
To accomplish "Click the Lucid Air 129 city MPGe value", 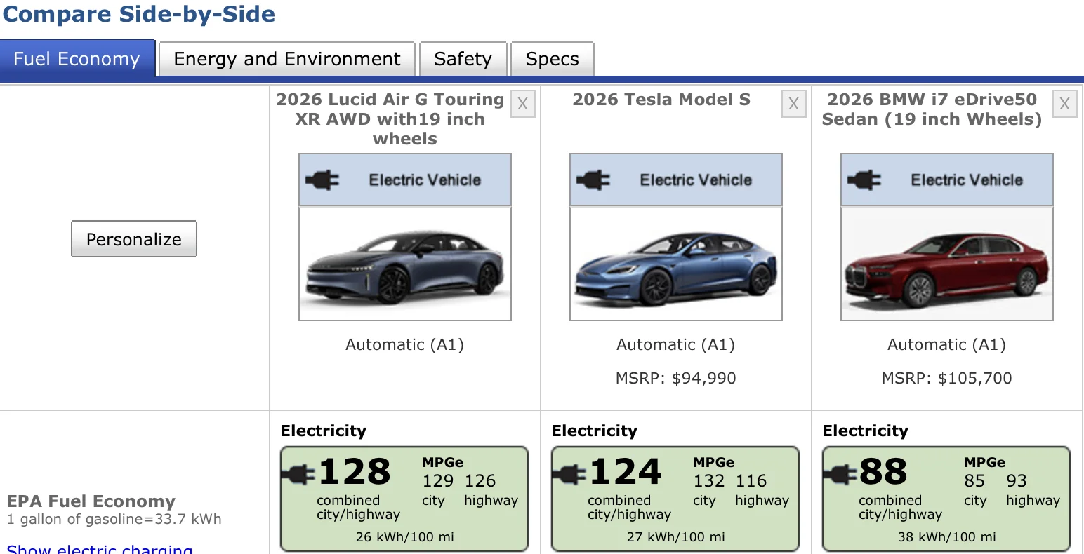I will point(438,481).
